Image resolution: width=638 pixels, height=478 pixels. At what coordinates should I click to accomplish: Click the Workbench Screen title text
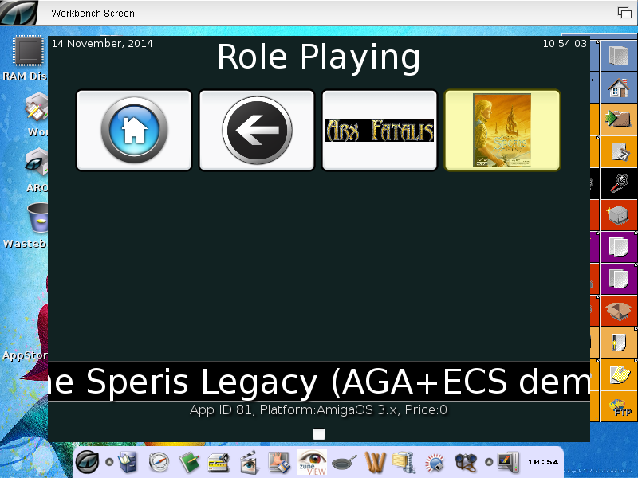pyautogui.click(x=93, y=13)
